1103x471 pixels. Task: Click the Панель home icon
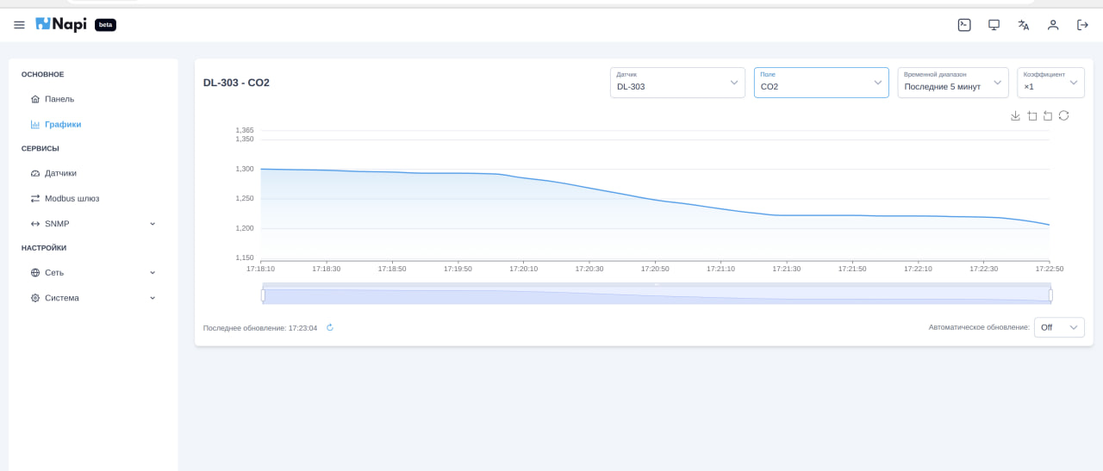(x=35, y=99)
